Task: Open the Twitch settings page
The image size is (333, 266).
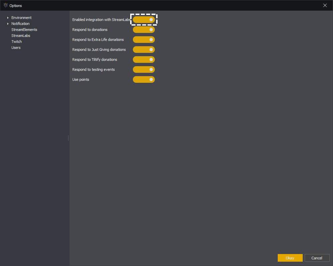Action: click(17, 41)
